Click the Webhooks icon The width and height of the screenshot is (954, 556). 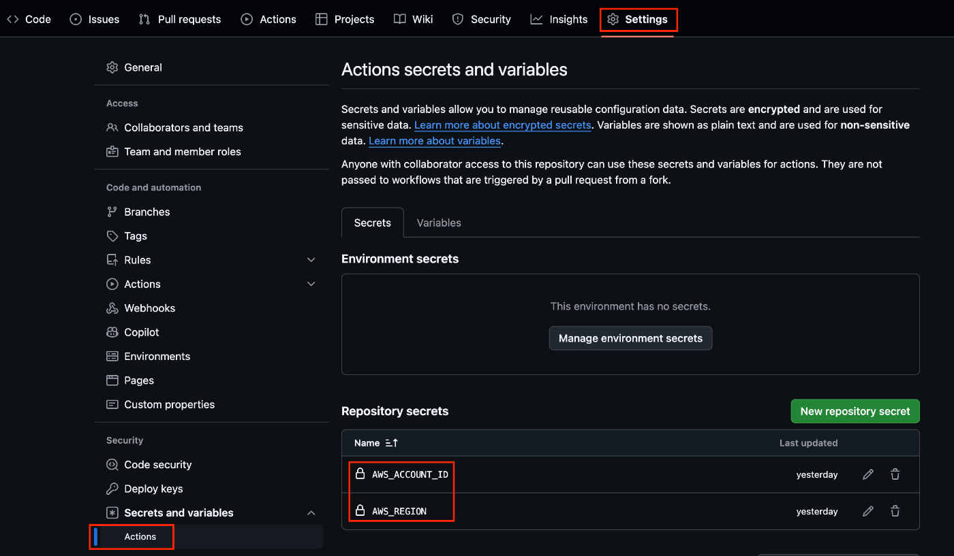pos(112,308)
